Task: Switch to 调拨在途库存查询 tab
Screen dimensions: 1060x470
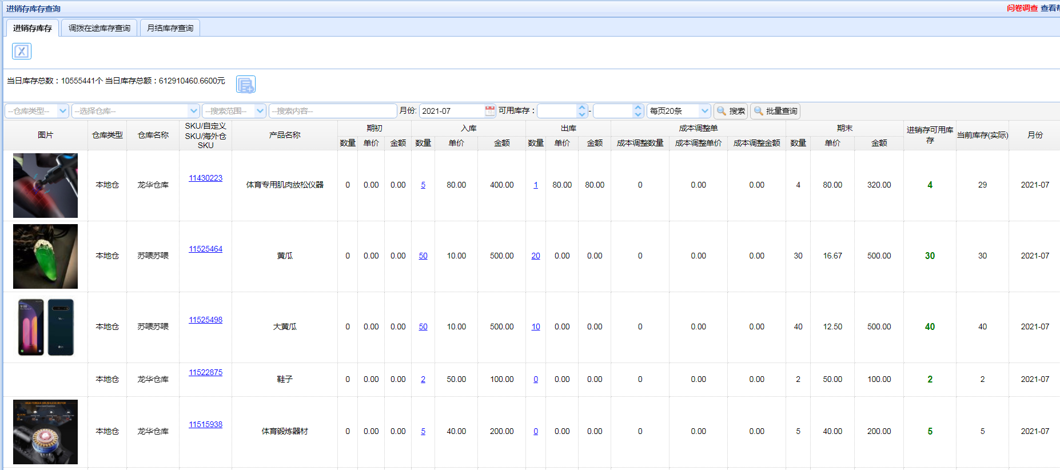Action: (99, 28)
